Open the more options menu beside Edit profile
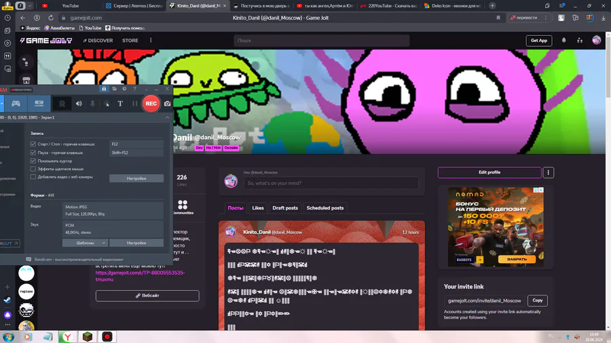Screen dimensions: 611x343 pos(548,172)
